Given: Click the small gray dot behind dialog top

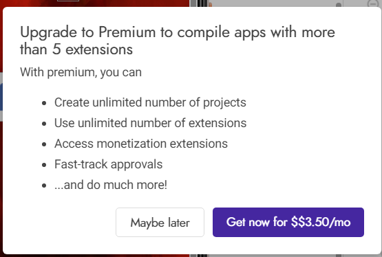Looking at the screenshot, I should [339, 5].
